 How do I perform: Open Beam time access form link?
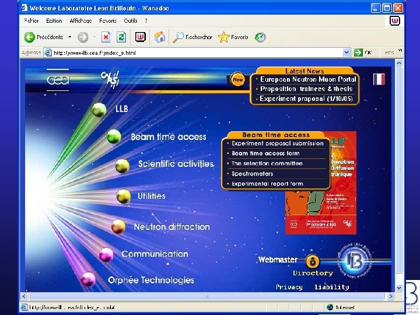265,153
